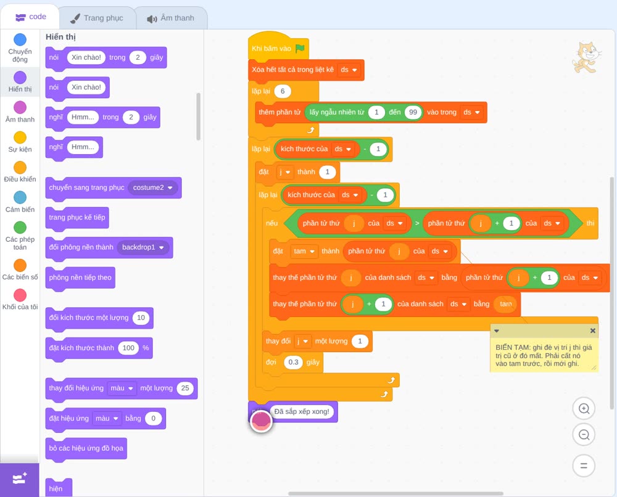This screenshot has width=617, height=497.
Task: Open the costume2 dropdown in the palette
Action: tap(152, 187)
